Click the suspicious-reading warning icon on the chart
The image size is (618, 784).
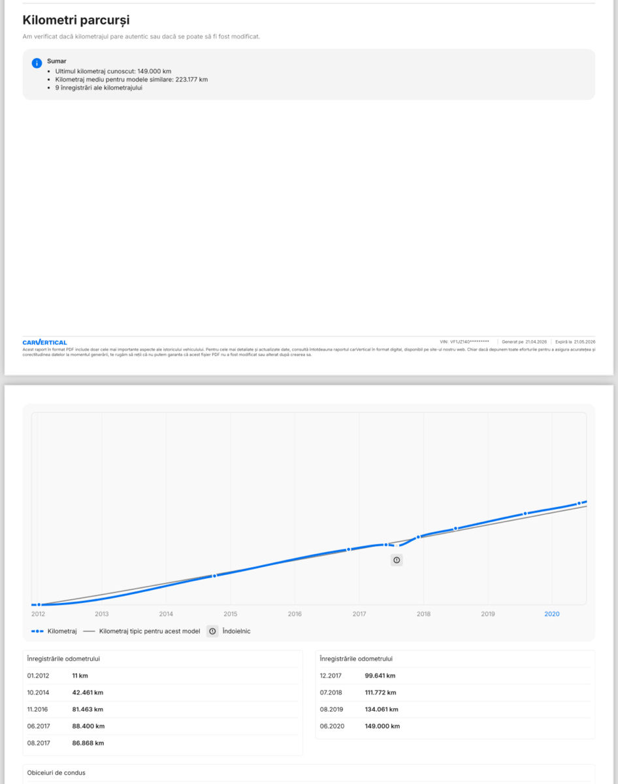397,560
